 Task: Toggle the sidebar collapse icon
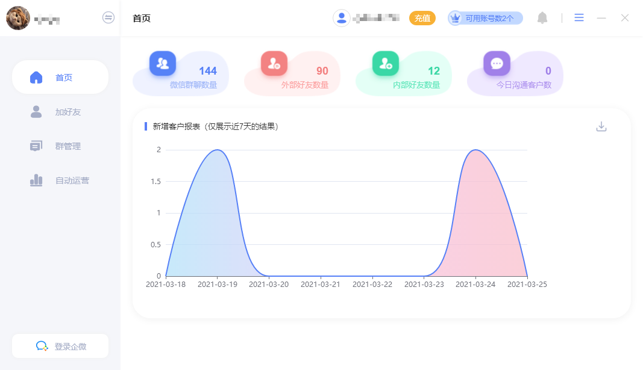point(108,17)
